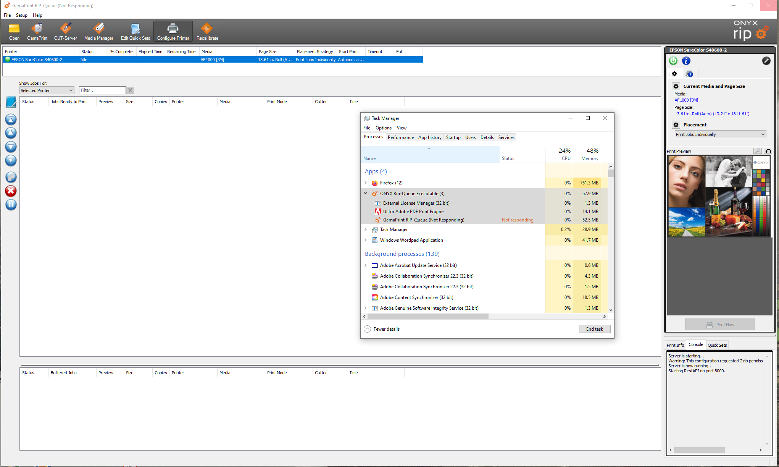Open the Placement strategy dropdown

[720, 134]
